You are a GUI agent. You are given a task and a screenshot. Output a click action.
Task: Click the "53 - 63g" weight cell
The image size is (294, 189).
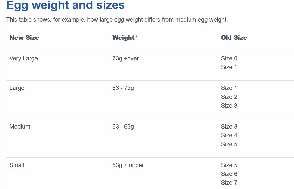pyautogui.click(x=123, y=127)
